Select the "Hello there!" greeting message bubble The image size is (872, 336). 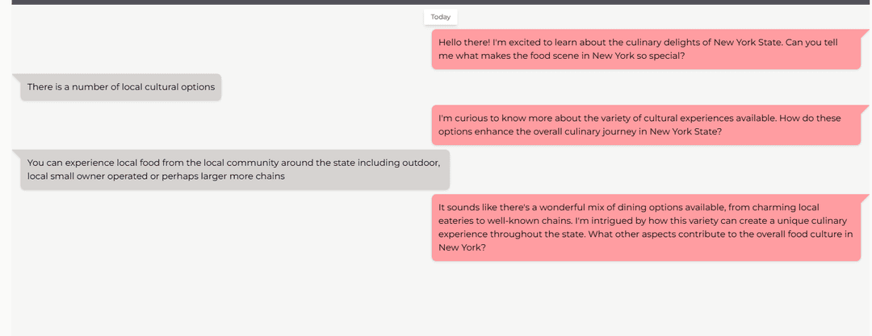pyautogui.click(x=646, y=49)
